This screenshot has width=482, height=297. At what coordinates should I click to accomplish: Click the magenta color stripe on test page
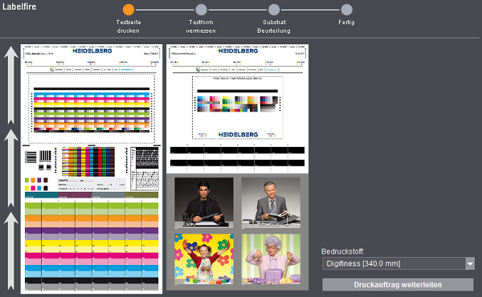92,255
